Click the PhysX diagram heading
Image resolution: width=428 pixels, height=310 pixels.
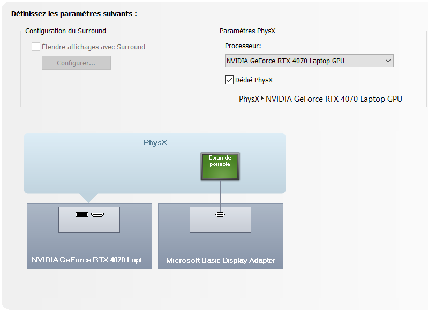155,143
